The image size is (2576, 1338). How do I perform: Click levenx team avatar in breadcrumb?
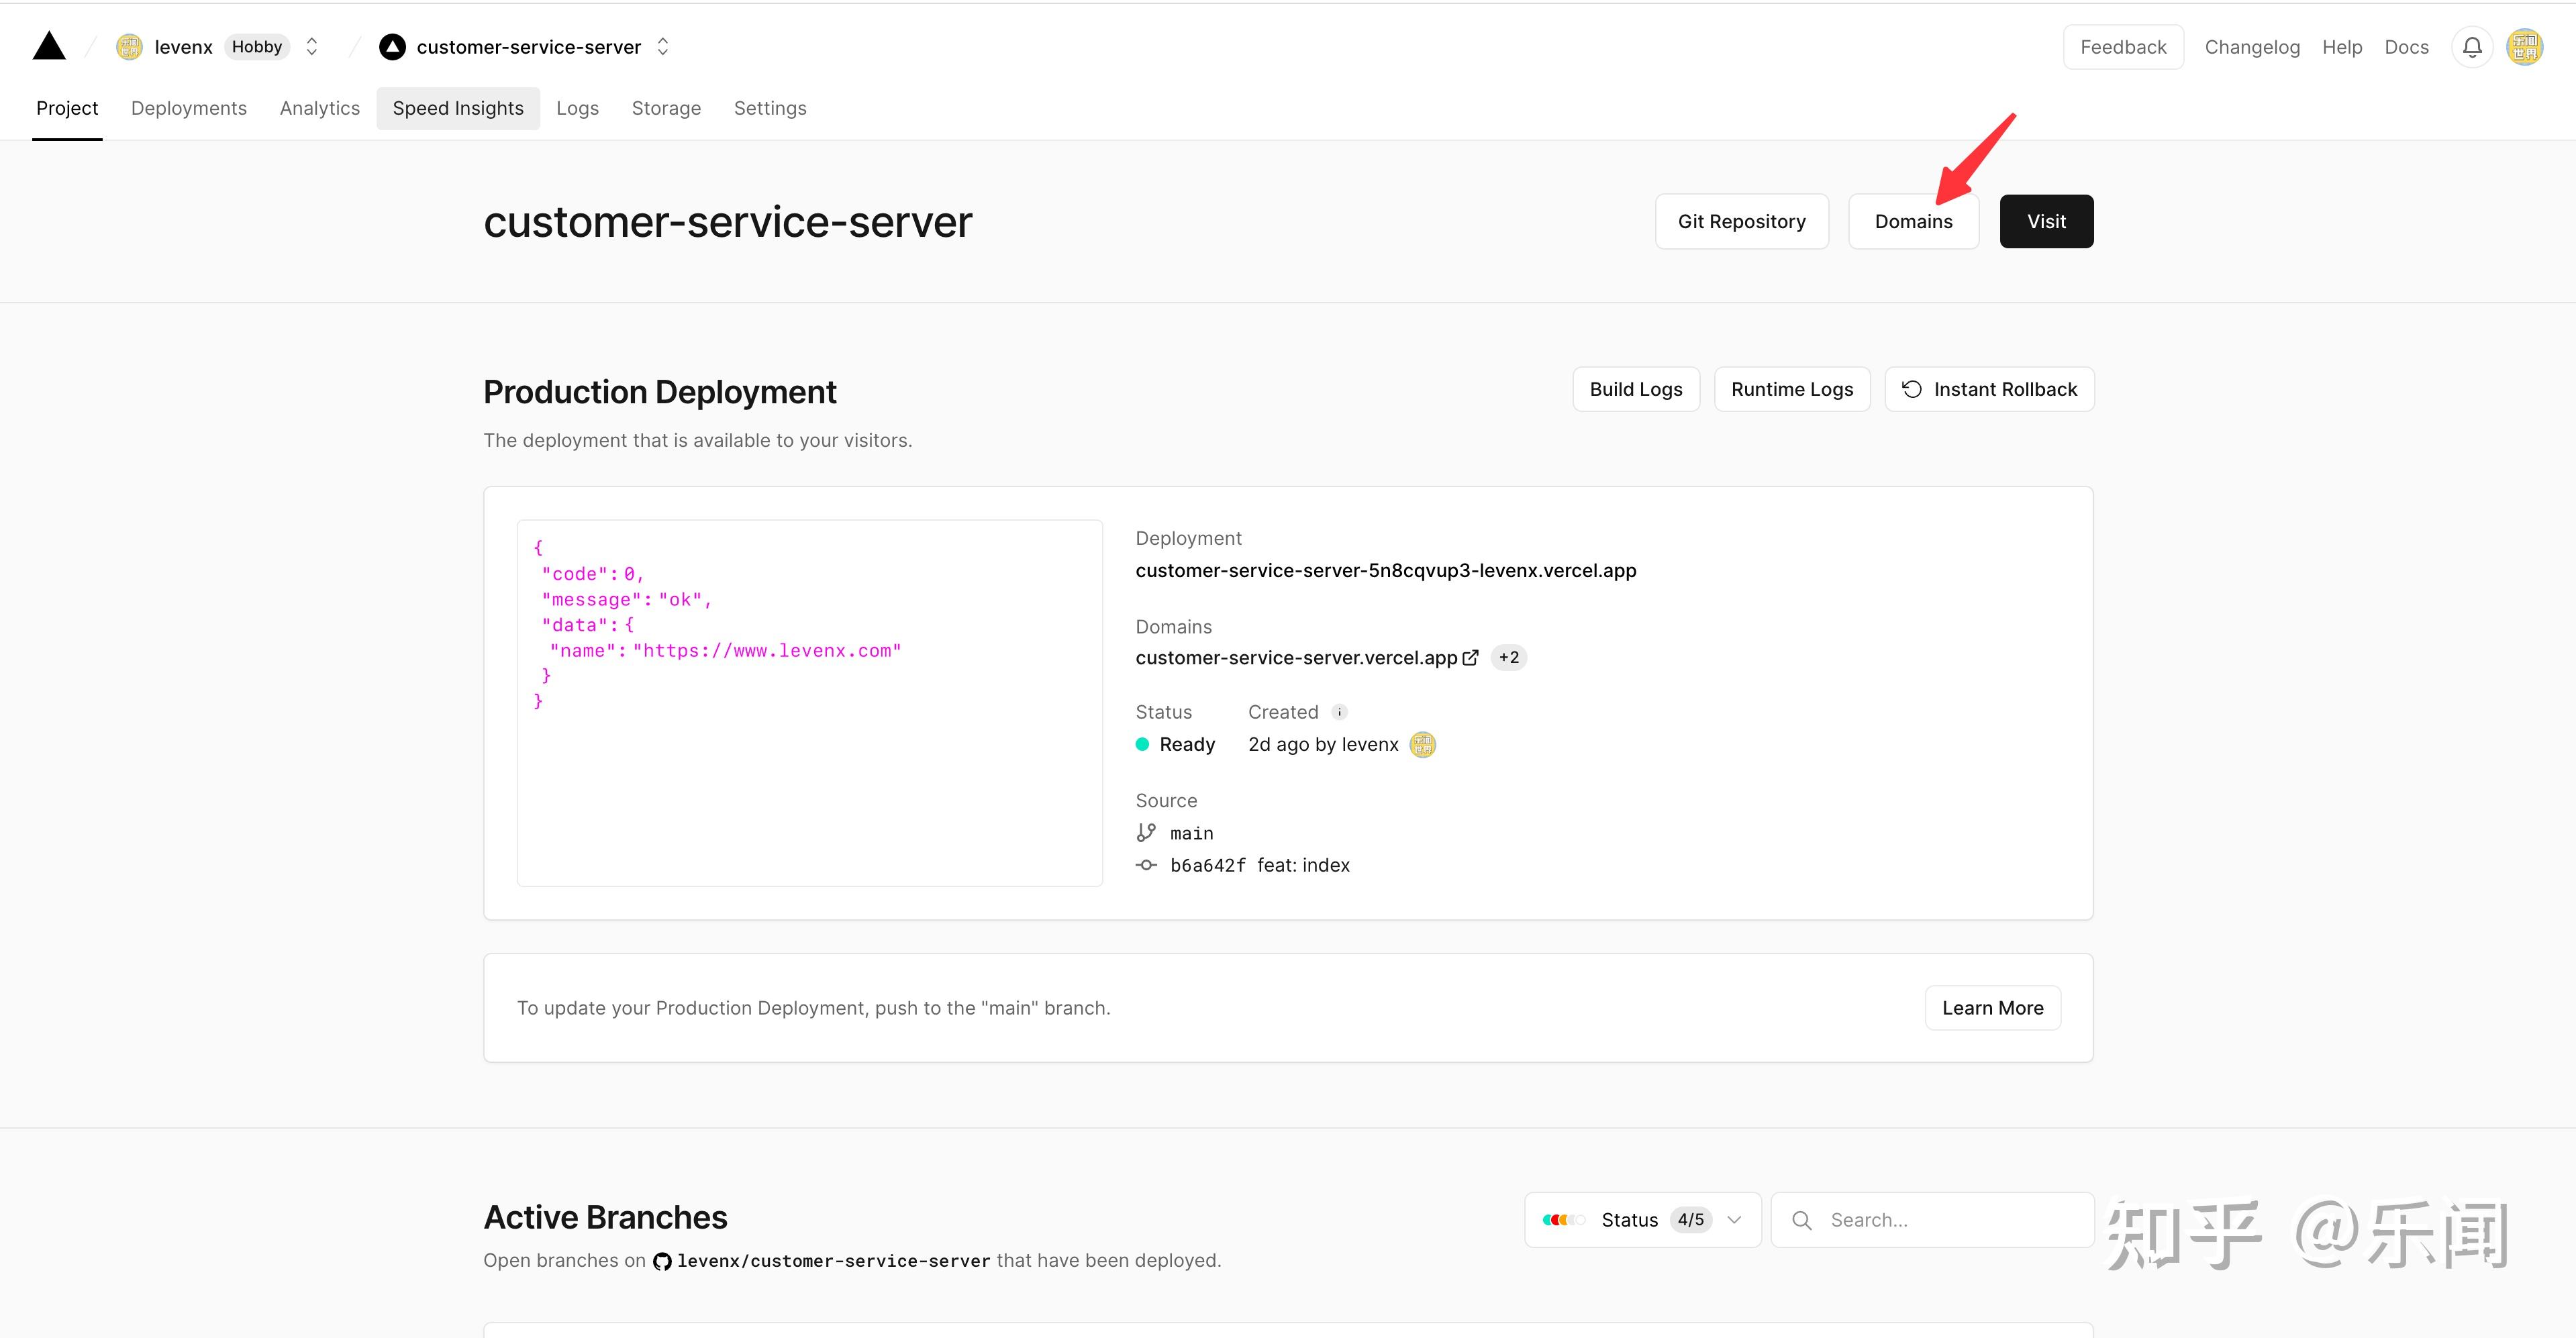point(129,47)
